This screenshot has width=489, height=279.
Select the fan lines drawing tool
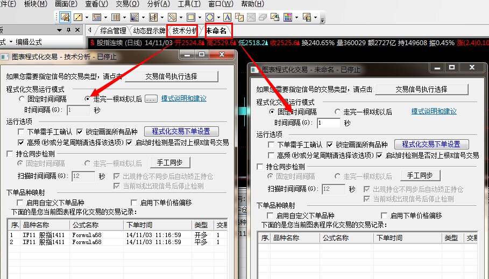pos(134,17)
